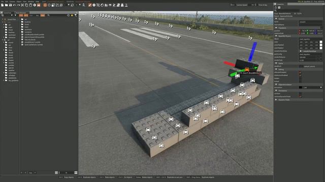Viewport: 325px width, 182px height.
Task: Select the Inspector panel tab
Action: [x=280, y=4]
